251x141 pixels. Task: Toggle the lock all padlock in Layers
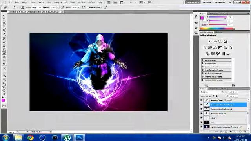point(216,96)
